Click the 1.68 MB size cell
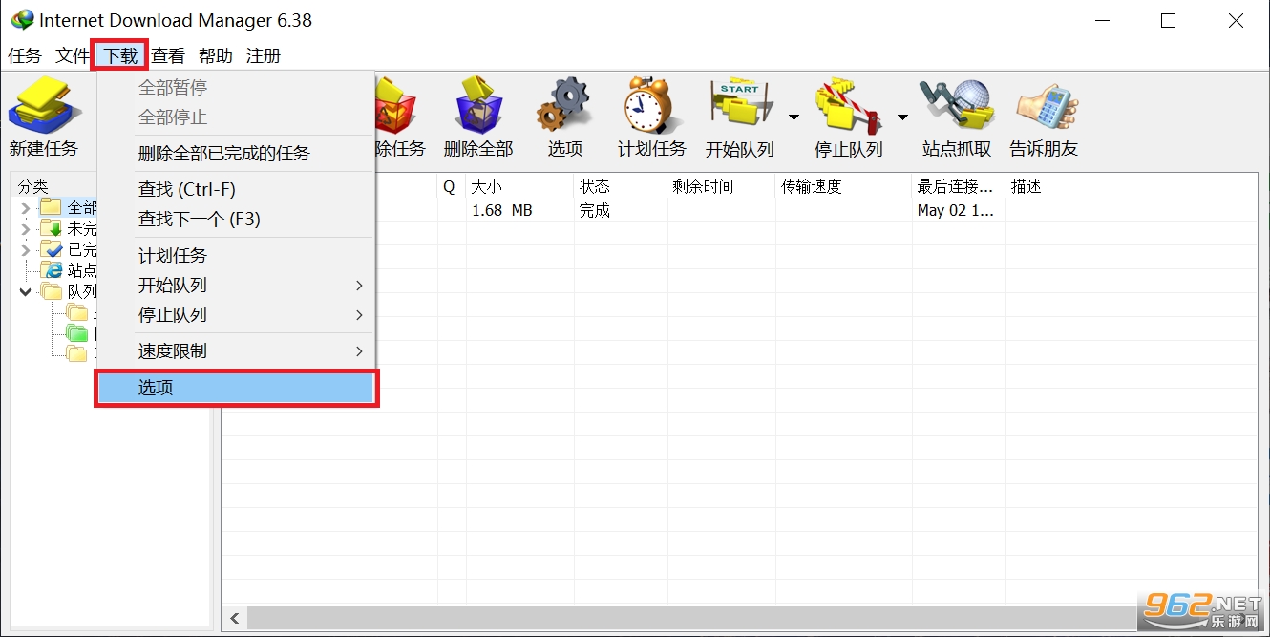This screenshot has height=637, width=1270. coord(502,210)
